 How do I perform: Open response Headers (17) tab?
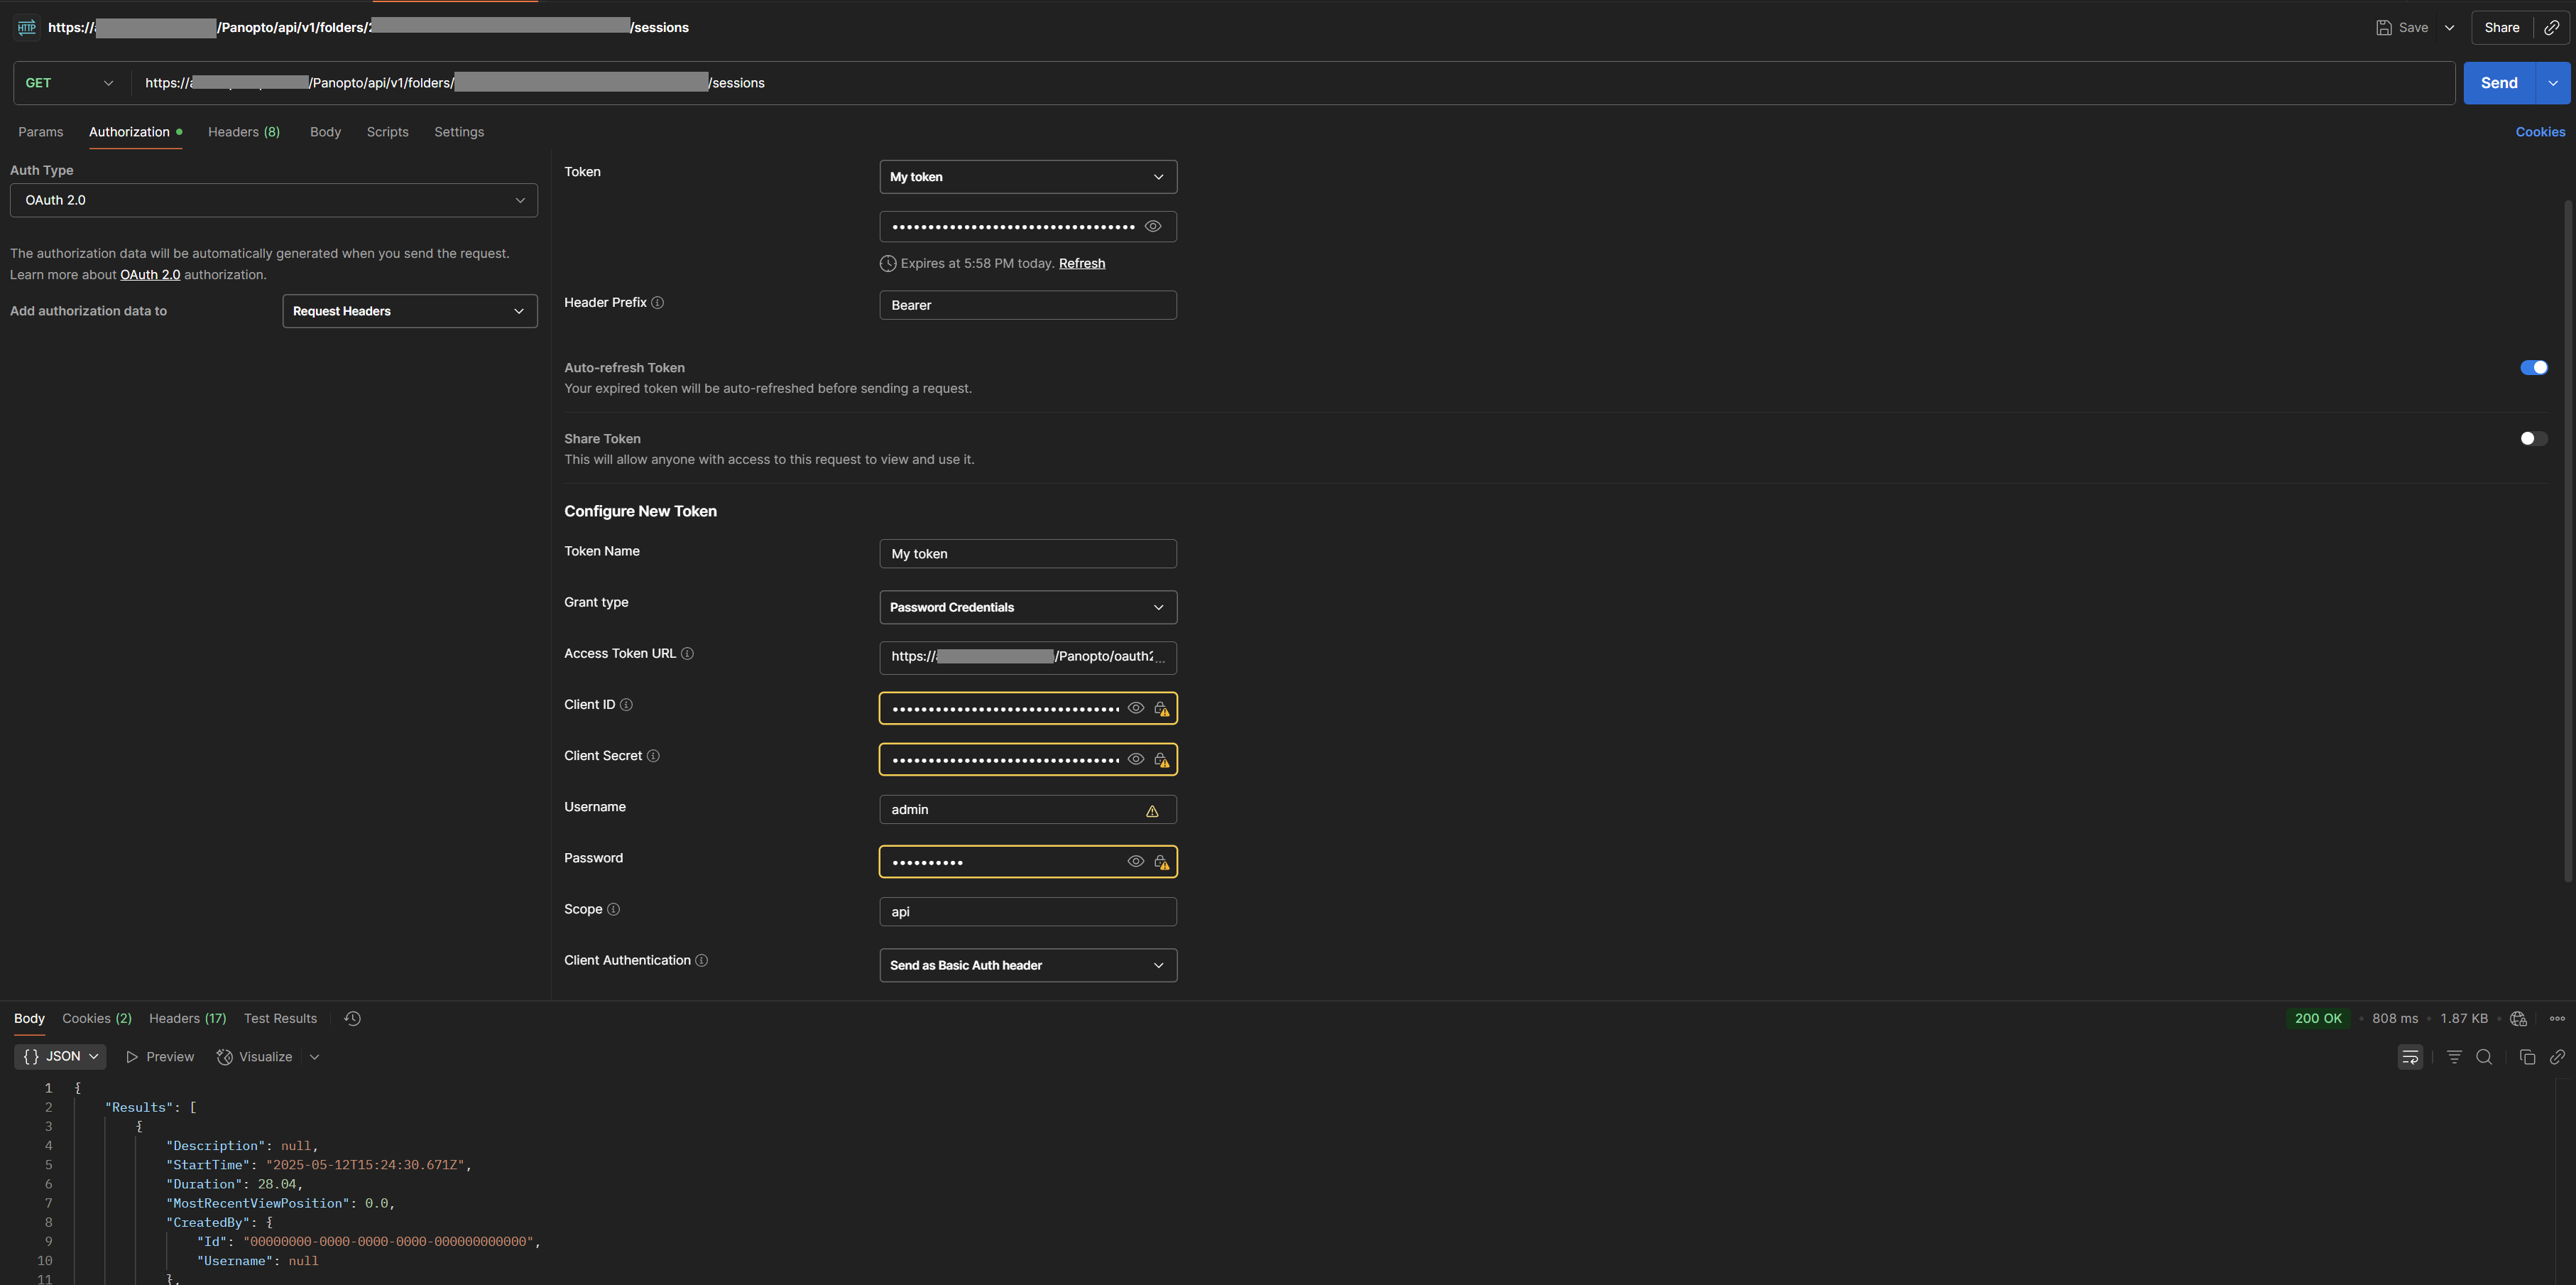click(x=188, y=1018)
